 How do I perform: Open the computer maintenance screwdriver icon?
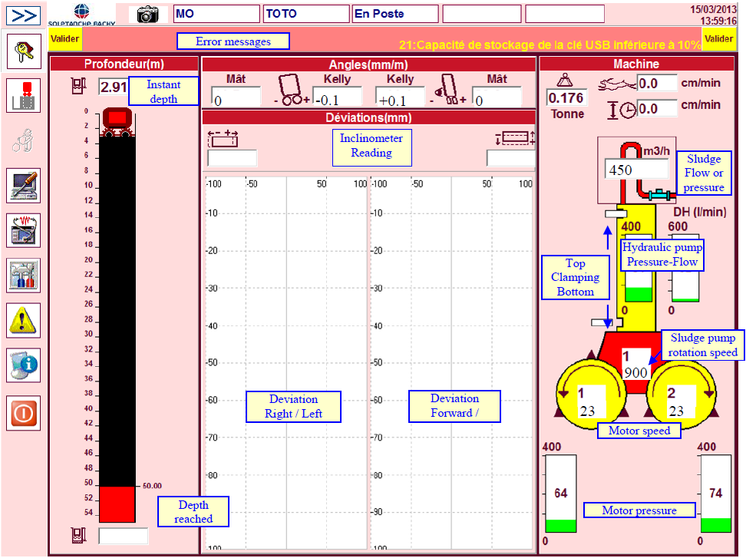point(24,185)
